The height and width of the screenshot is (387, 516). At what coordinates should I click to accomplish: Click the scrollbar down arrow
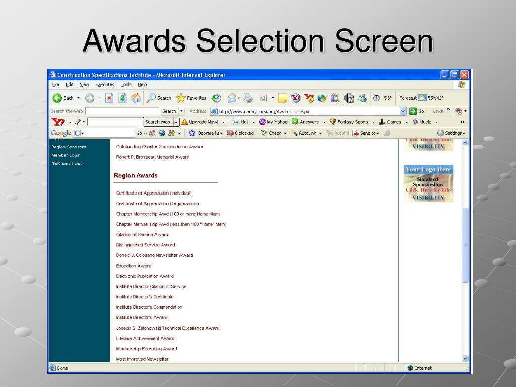pos(465,358)
